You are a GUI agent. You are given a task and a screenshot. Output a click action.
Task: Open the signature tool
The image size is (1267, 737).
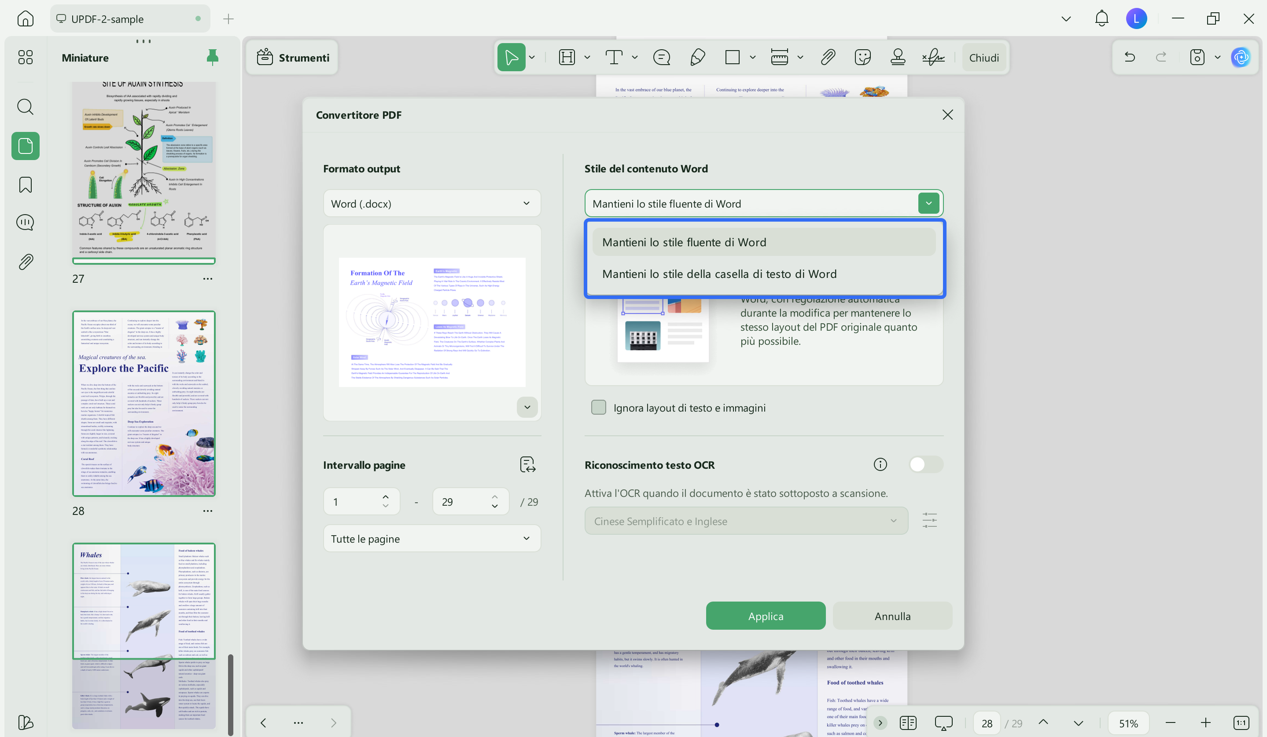point(934,57)
